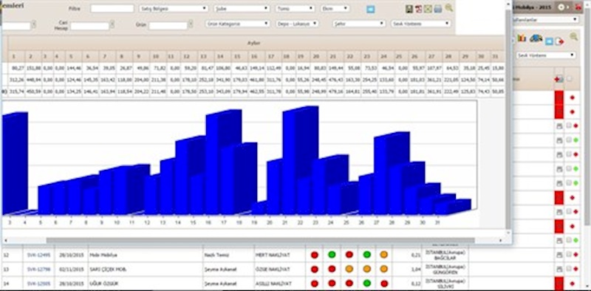Viewport: 591px width, 291px height.
Task: Click into the Filtre text field
Action: (112, 8)
